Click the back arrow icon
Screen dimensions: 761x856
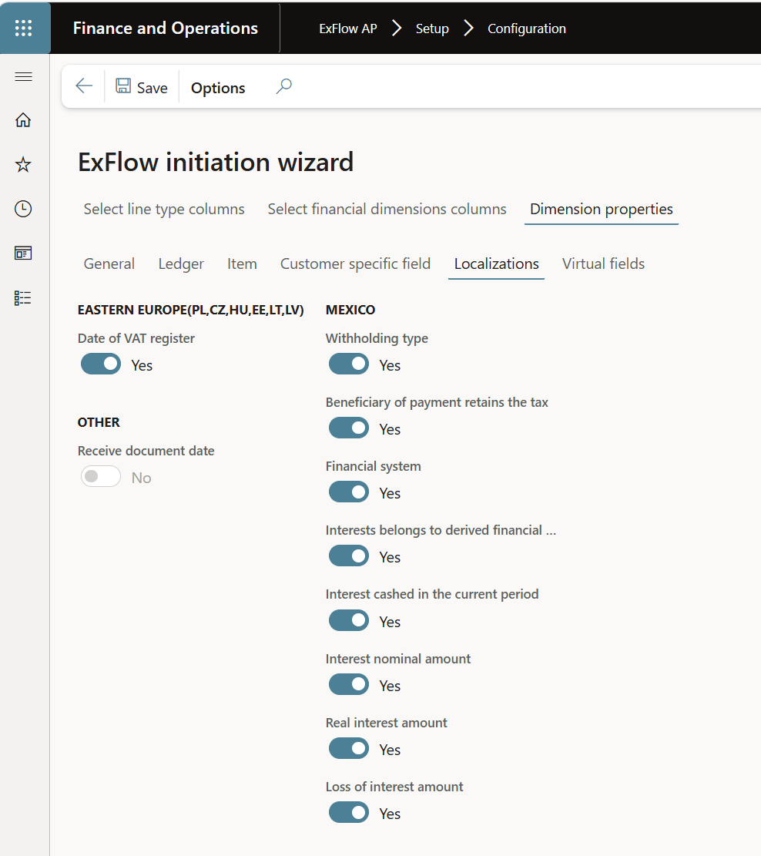[83, 86]
